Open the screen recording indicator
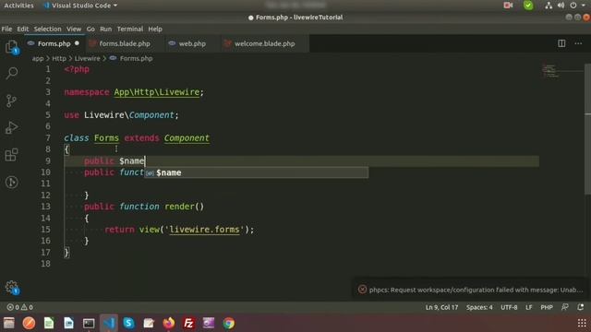This screenshot has width=591, height=332. [508, 6]
